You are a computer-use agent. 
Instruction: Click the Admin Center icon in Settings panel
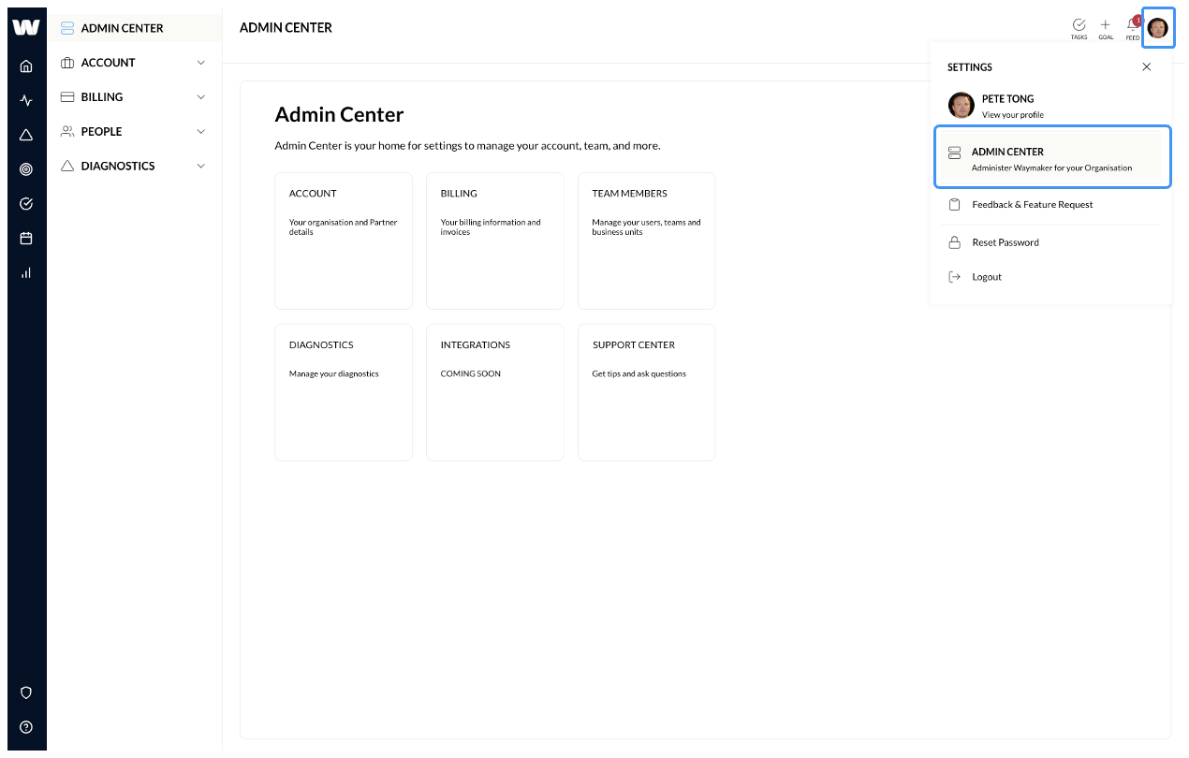click(955, 153)
